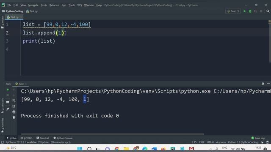Viewport: 271px width, 152px height.
Task: Toggle scroll to end in the Run console
Action: pos(14,106)
